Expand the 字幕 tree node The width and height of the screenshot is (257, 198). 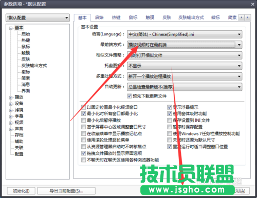(x=11, y=116)
